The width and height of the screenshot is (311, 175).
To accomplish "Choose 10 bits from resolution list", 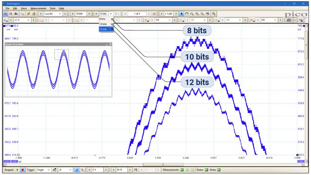I will tap(103, 24).
